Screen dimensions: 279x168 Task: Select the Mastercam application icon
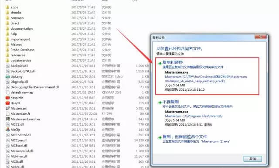pos(7,108)
